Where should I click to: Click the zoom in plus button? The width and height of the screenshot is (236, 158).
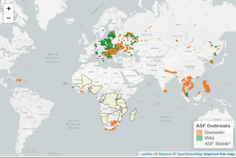pyautogui.click(x=9, y=9)
